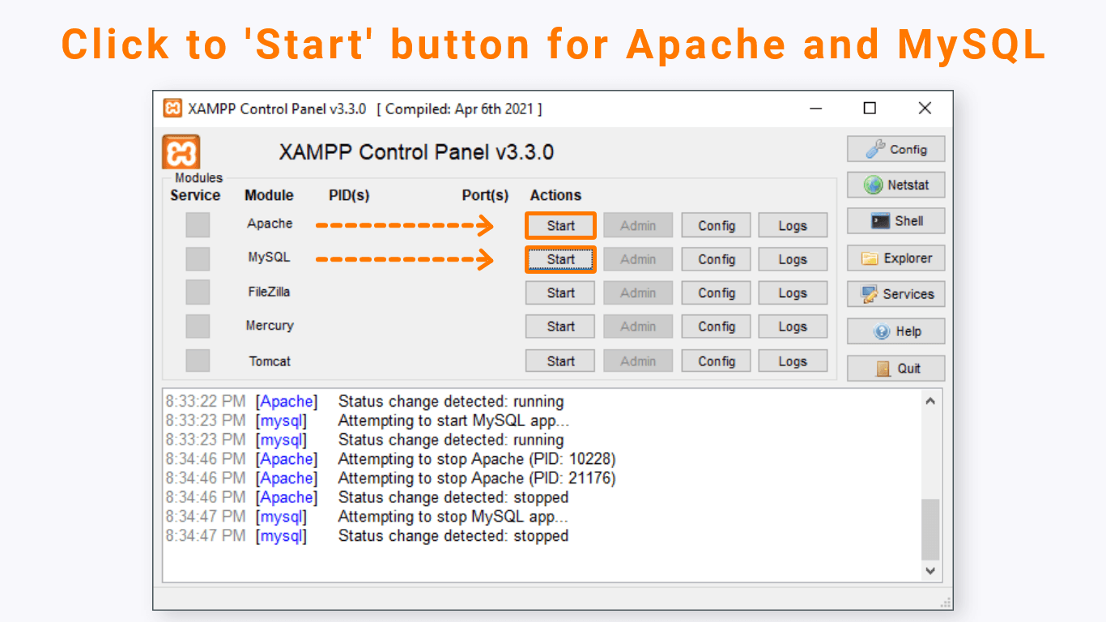Screen dimensions: 1106x622
Task: Click the log panel's scroll down arrow
Action: [930, 570]
